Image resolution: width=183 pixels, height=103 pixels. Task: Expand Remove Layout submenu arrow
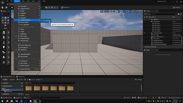39,66
